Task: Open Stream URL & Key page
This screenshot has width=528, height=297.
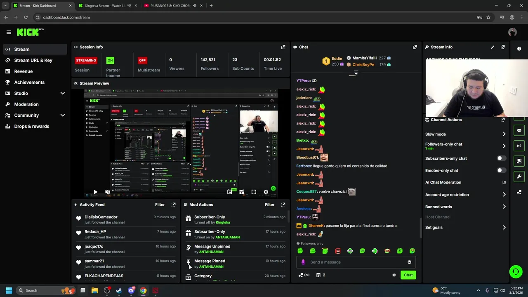Action: pos(35,60)
